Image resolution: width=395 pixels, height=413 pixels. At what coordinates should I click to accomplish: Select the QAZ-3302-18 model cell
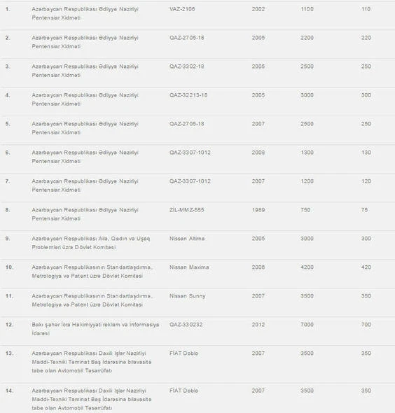[186, 66]
